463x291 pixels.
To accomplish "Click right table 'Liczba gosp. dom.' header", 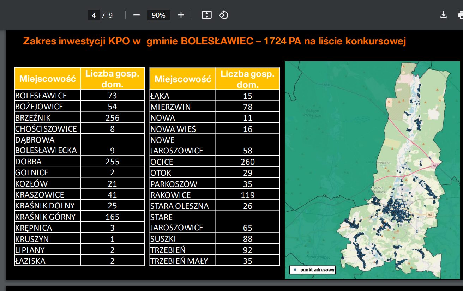I will point(248,79).
